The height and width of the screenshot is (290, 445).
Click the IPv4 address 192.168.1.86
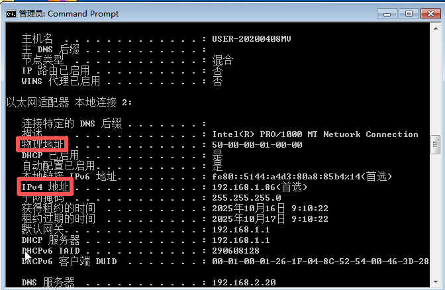pyautogui.click(x=244, y=187)
